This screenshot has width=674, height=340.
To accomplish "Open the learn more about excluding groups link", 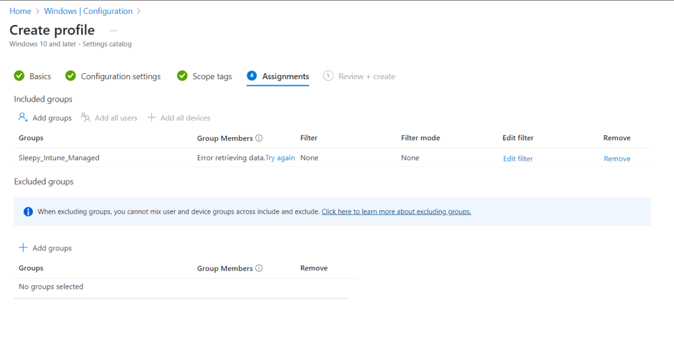I will 396,212.
